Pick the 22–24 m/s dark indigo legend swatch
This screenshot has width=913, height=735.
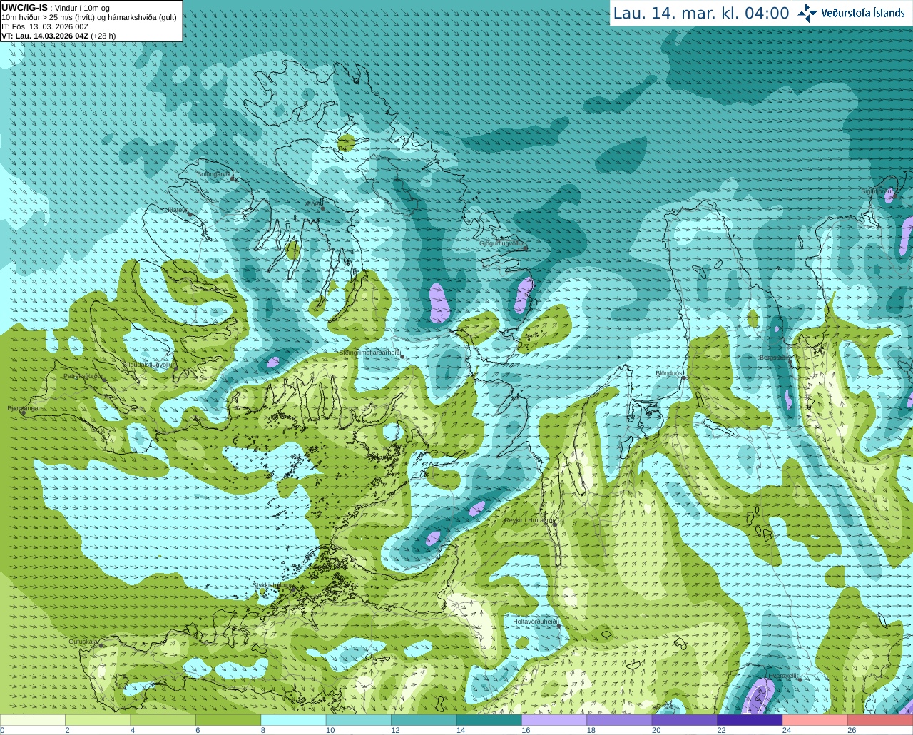(750, 720)
